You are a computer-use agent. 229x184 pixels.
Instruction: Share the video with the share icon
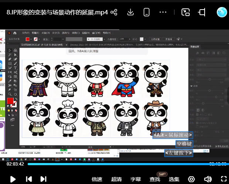pos(114,12)
